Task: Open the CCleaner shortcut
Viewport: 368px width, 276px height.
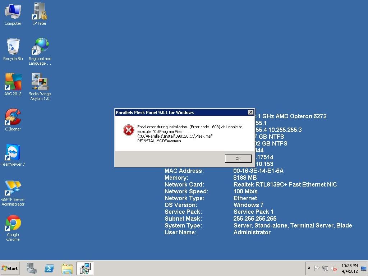Action: 13,120
